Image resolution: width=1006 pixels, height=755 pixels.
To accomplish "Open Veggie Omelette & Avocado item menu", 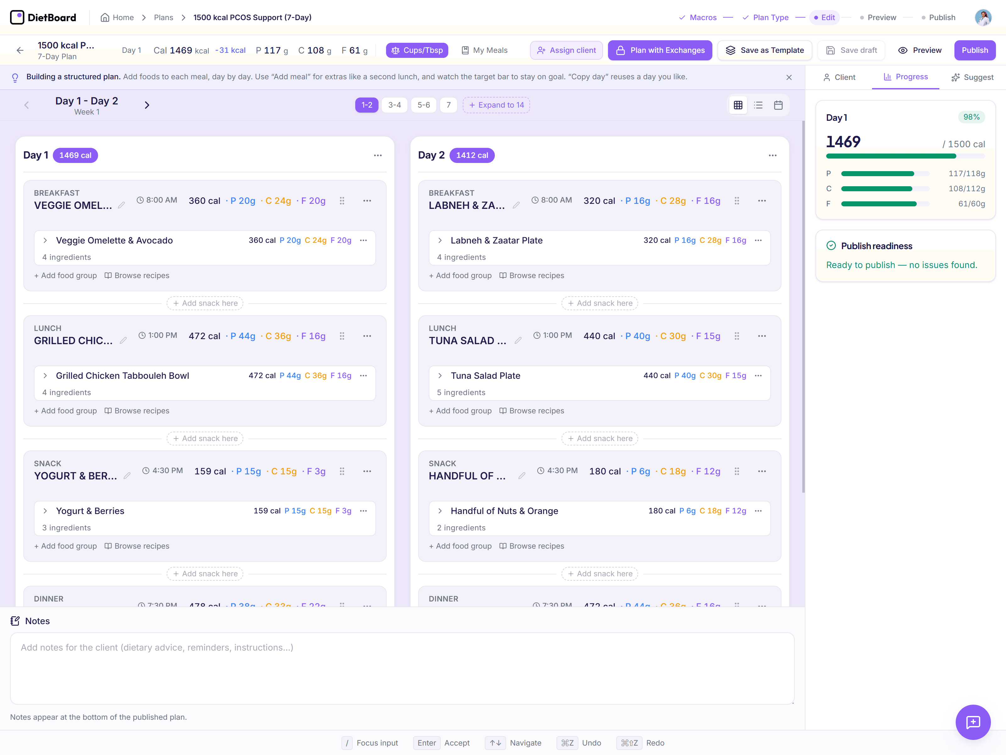I will [x=363, y=240].
